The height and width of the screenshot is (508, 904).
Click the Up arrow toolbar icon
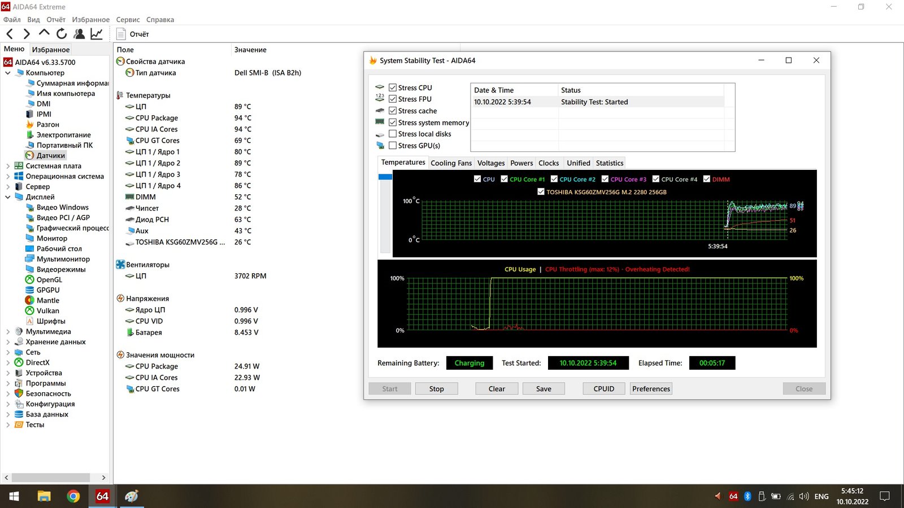click(44, 34)
